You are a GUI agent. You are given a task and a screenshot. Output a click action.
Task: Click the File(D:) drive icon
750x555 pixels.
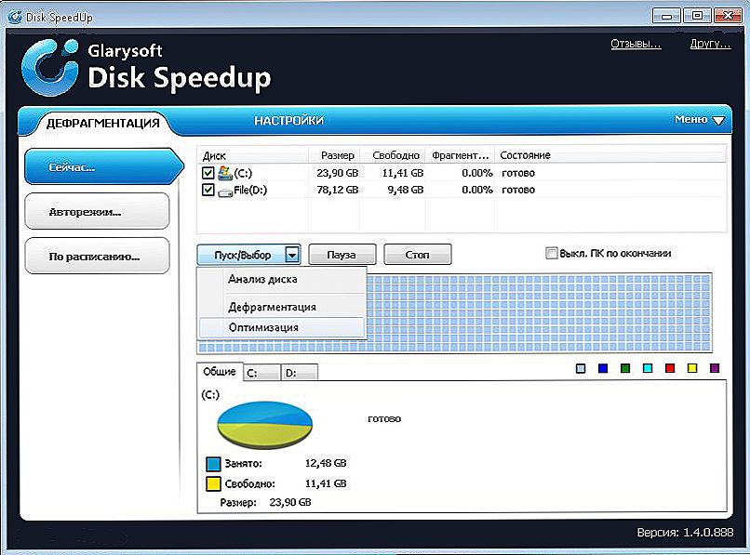pyautogui.click(x=225, y=192)
